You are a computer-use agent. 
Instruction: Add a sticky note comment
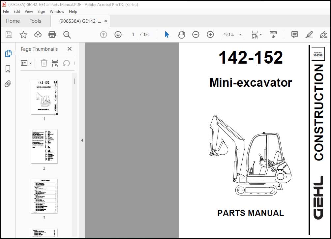[x=294, y=35]
